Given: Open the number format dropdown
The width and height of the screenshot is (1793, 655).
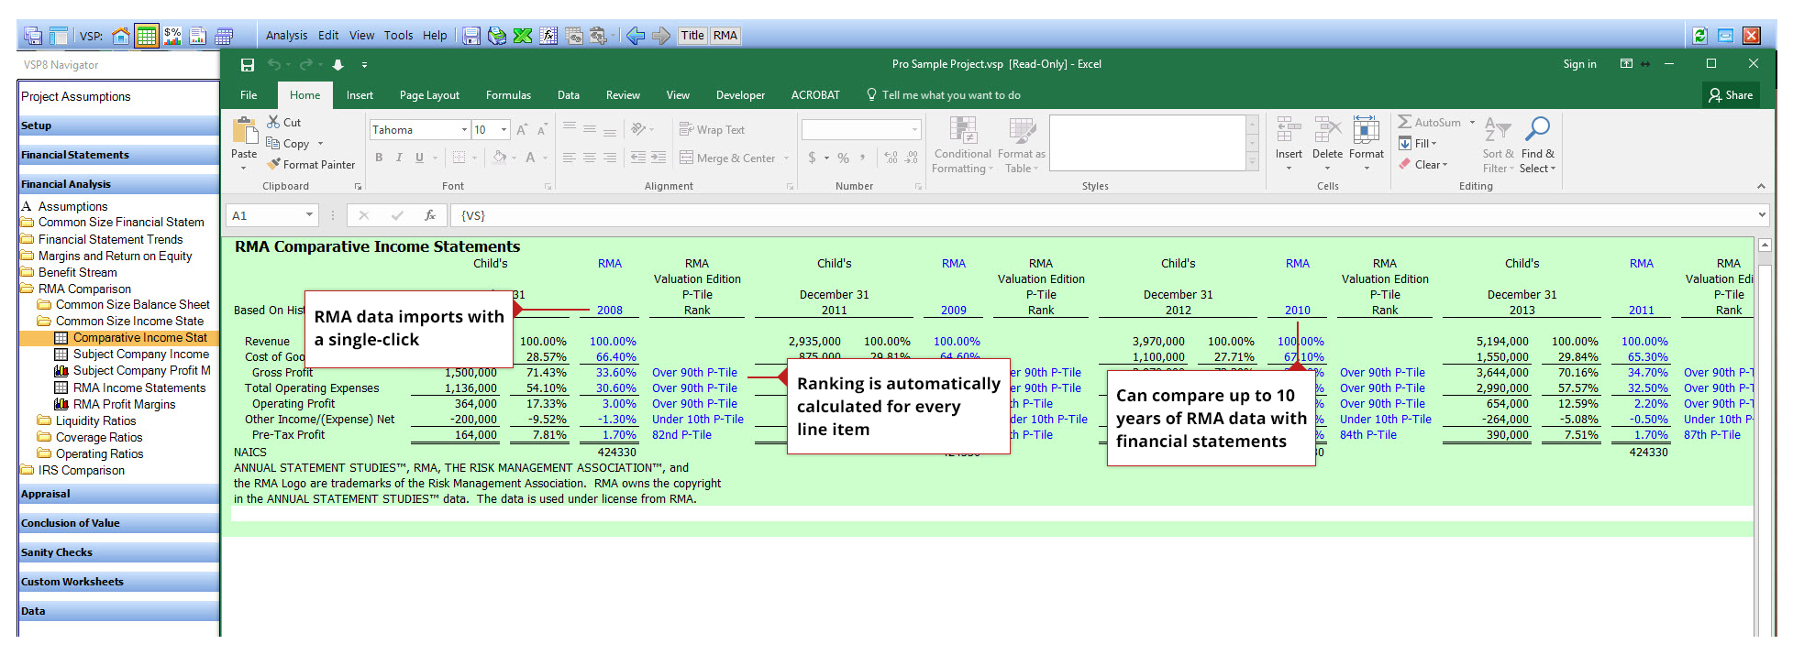Looking at the screenshot, I should [x=914, y=130].
